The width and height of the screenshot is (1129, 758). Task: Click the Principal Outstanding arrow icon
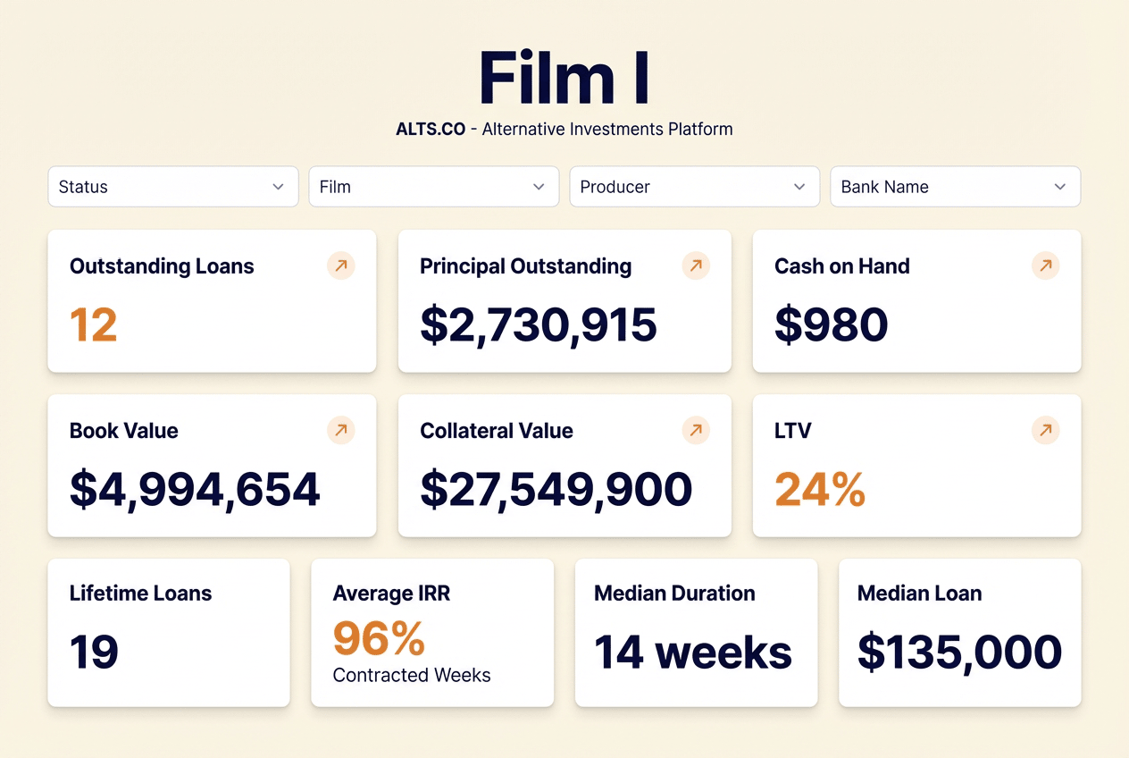[696, 265]
